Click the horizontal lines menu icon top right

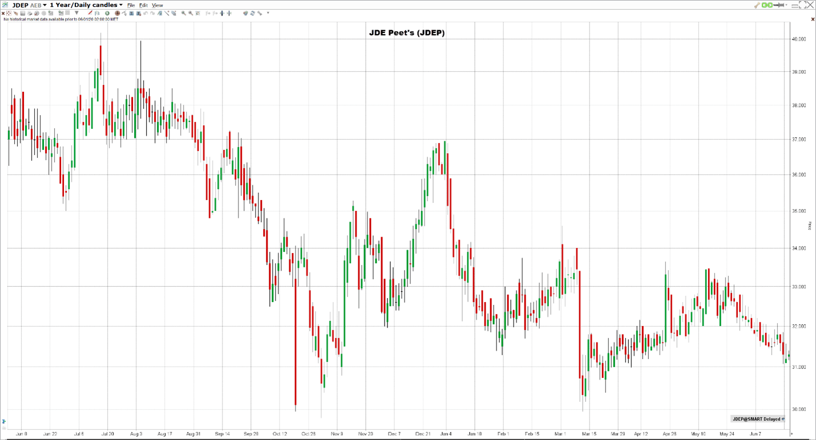coord(795,5)
